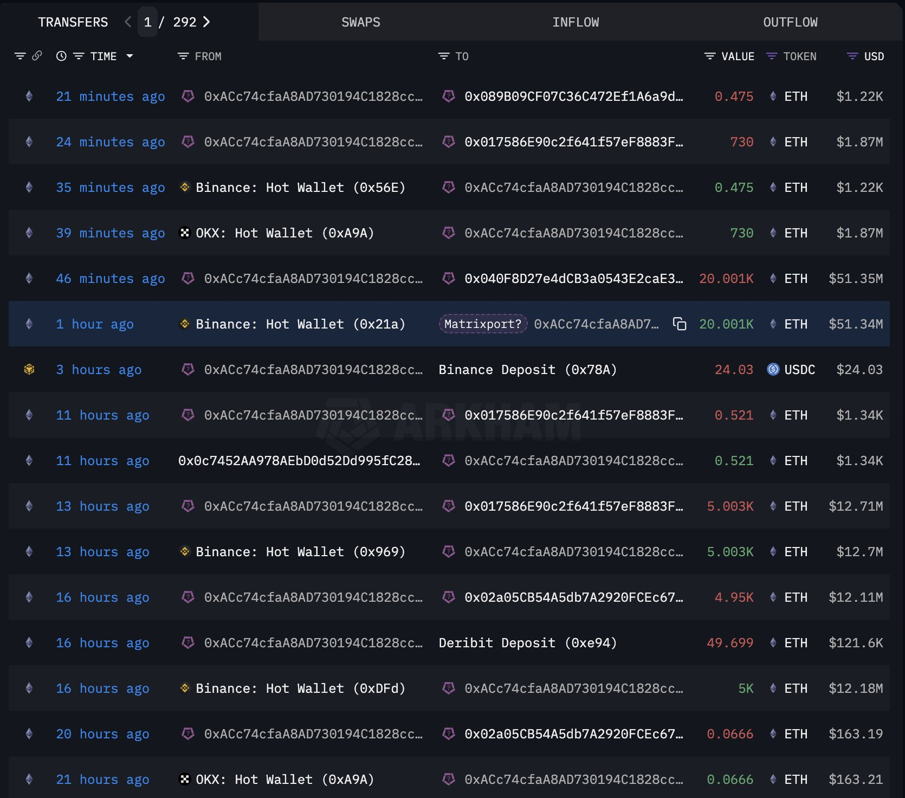Open the 3 hours ago transaction
The image size is (905, 798).
tap(99, 370)
